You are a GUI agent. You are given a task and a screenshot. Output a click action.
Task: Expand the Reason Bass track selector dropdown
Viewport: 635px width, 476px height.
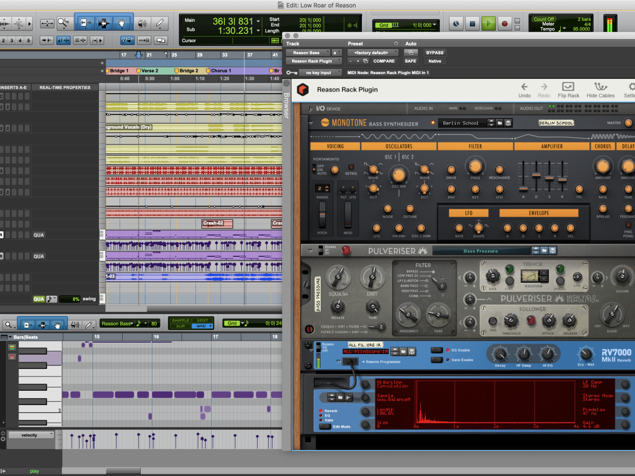click(x=307, y=52)
